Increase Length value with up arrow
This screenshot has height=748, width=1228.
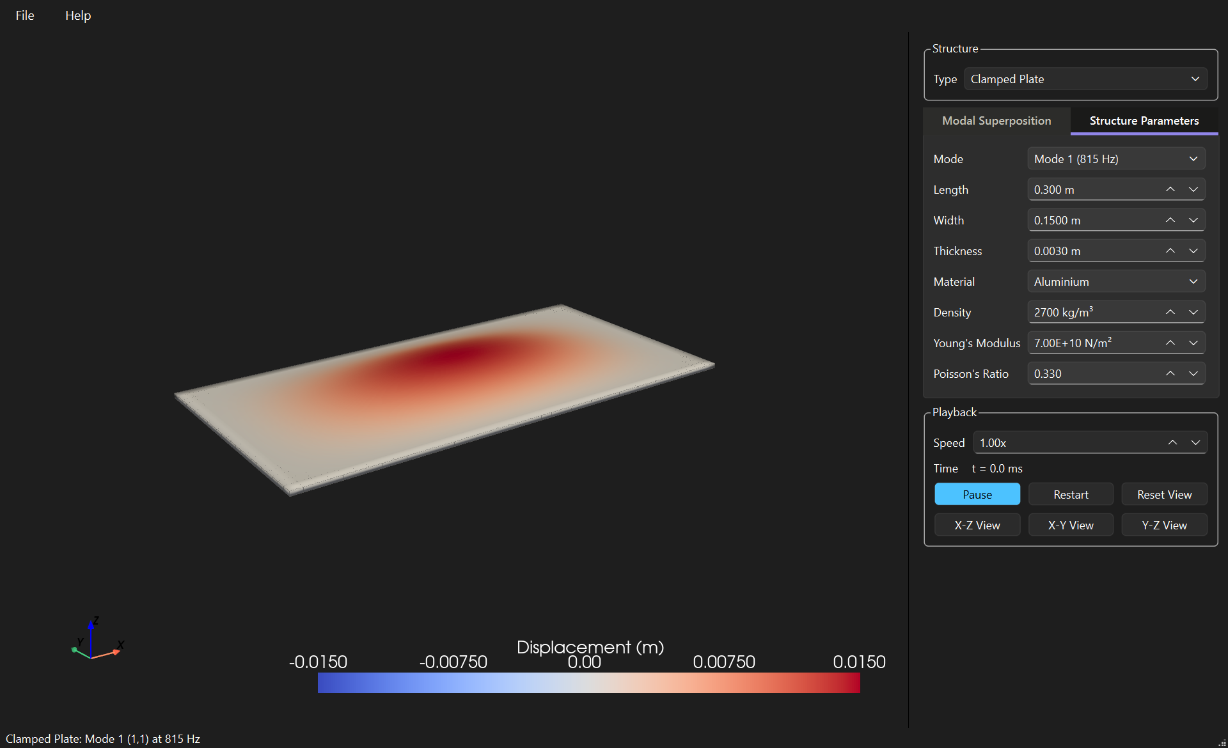[x=1170, y=190]
